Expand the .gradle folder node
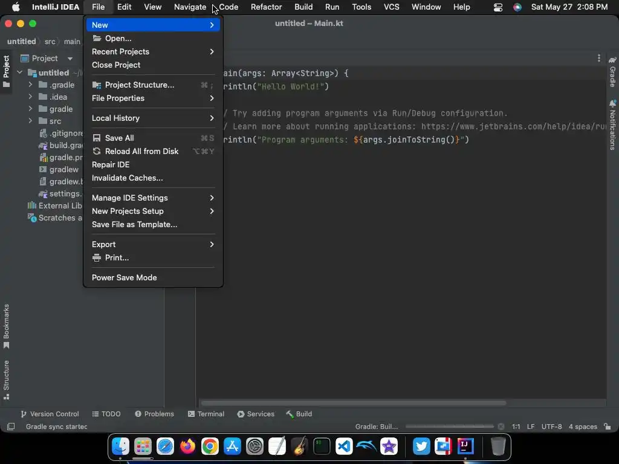The image size is (619, 464). click(x=30, y=85)
